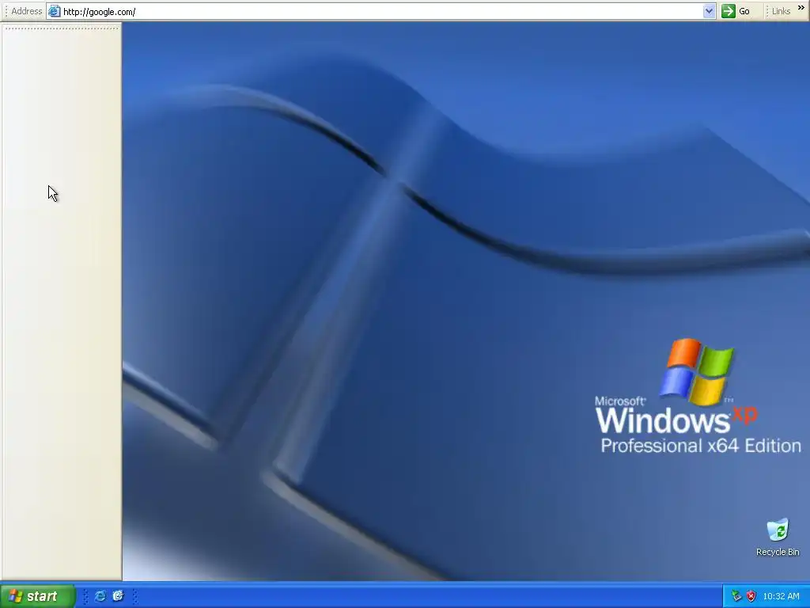
Task: Click the second Quick Launch icon
Action: 119,596
